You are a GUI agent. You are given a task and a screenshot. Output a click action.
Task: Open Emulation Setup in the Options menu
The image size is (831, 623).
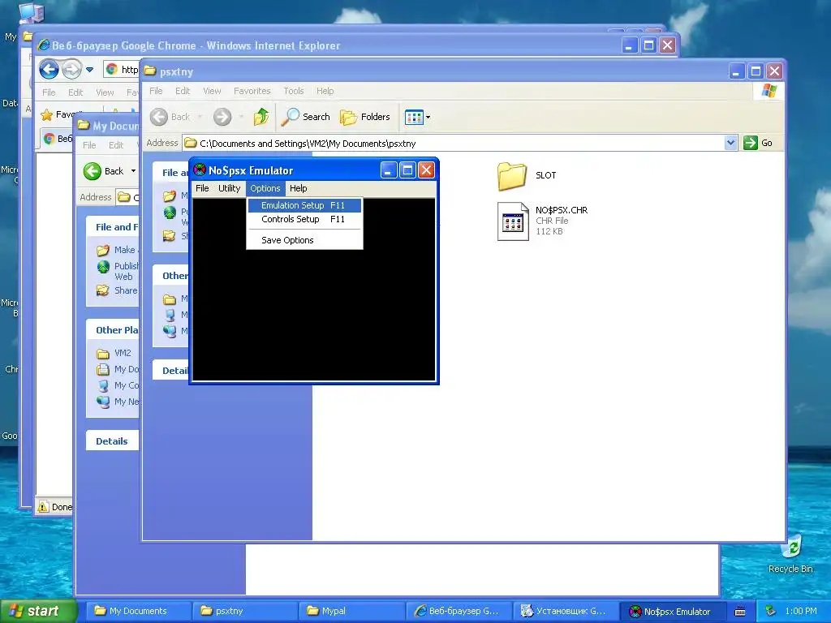[305, 205]
